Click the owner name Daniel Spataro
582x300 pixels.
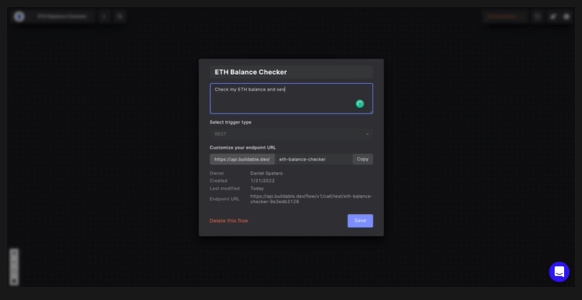tap(266, 173)
